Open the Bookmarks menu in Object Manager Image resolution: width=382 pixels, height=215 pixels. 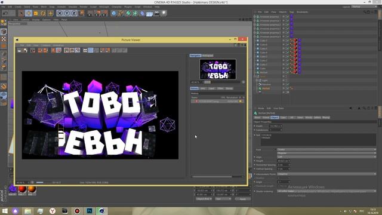(x=303, y=12)
